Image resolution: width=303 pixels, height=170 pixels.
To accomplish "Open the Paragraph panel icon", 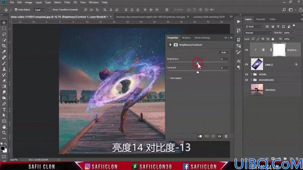I will pos(239,67).
